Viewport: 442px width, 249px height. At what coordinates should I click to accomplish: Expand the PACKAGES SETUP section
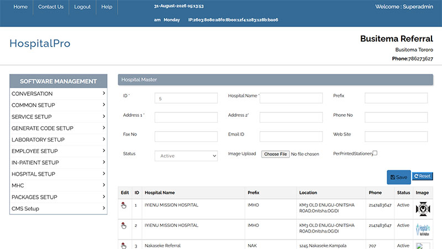[x=59, y=197]
